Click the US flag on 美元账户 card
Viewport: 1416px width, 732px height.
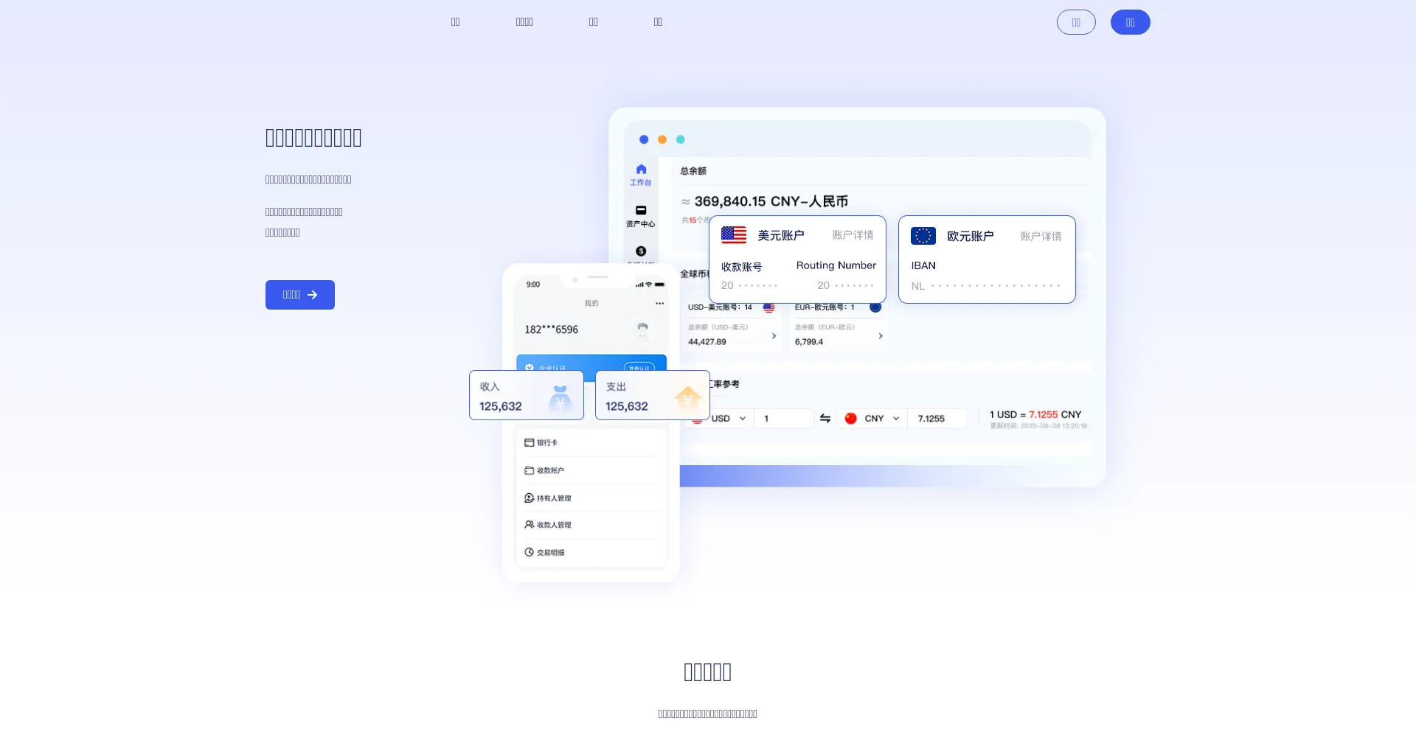(733, 235)
